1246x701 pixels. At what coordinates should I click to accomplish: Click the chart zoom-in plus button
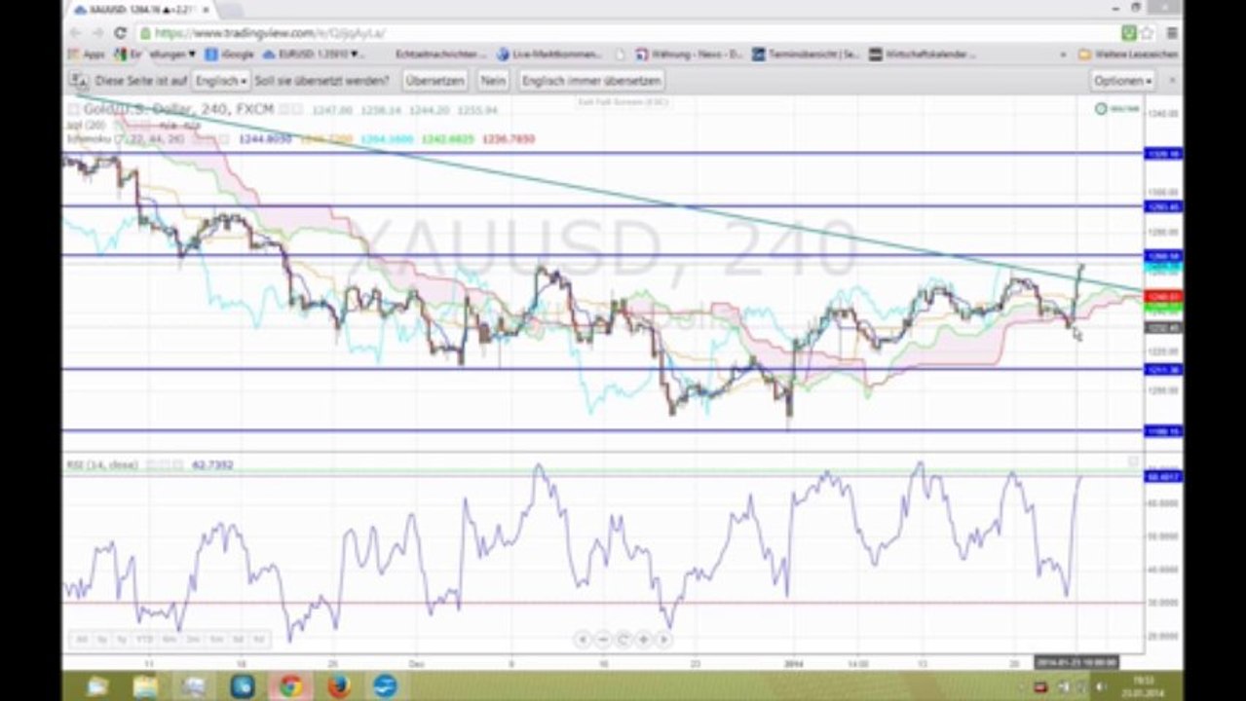pos(644,640)
